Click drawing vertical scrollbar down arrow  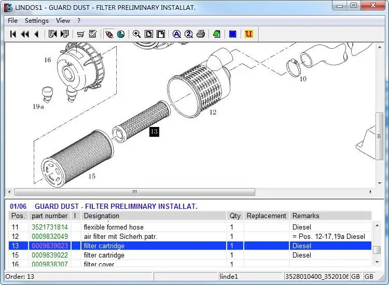click(380, 183)
